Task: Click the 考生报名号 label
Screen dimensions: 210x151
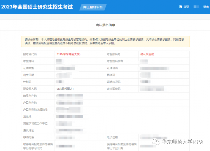Action: 113,54
